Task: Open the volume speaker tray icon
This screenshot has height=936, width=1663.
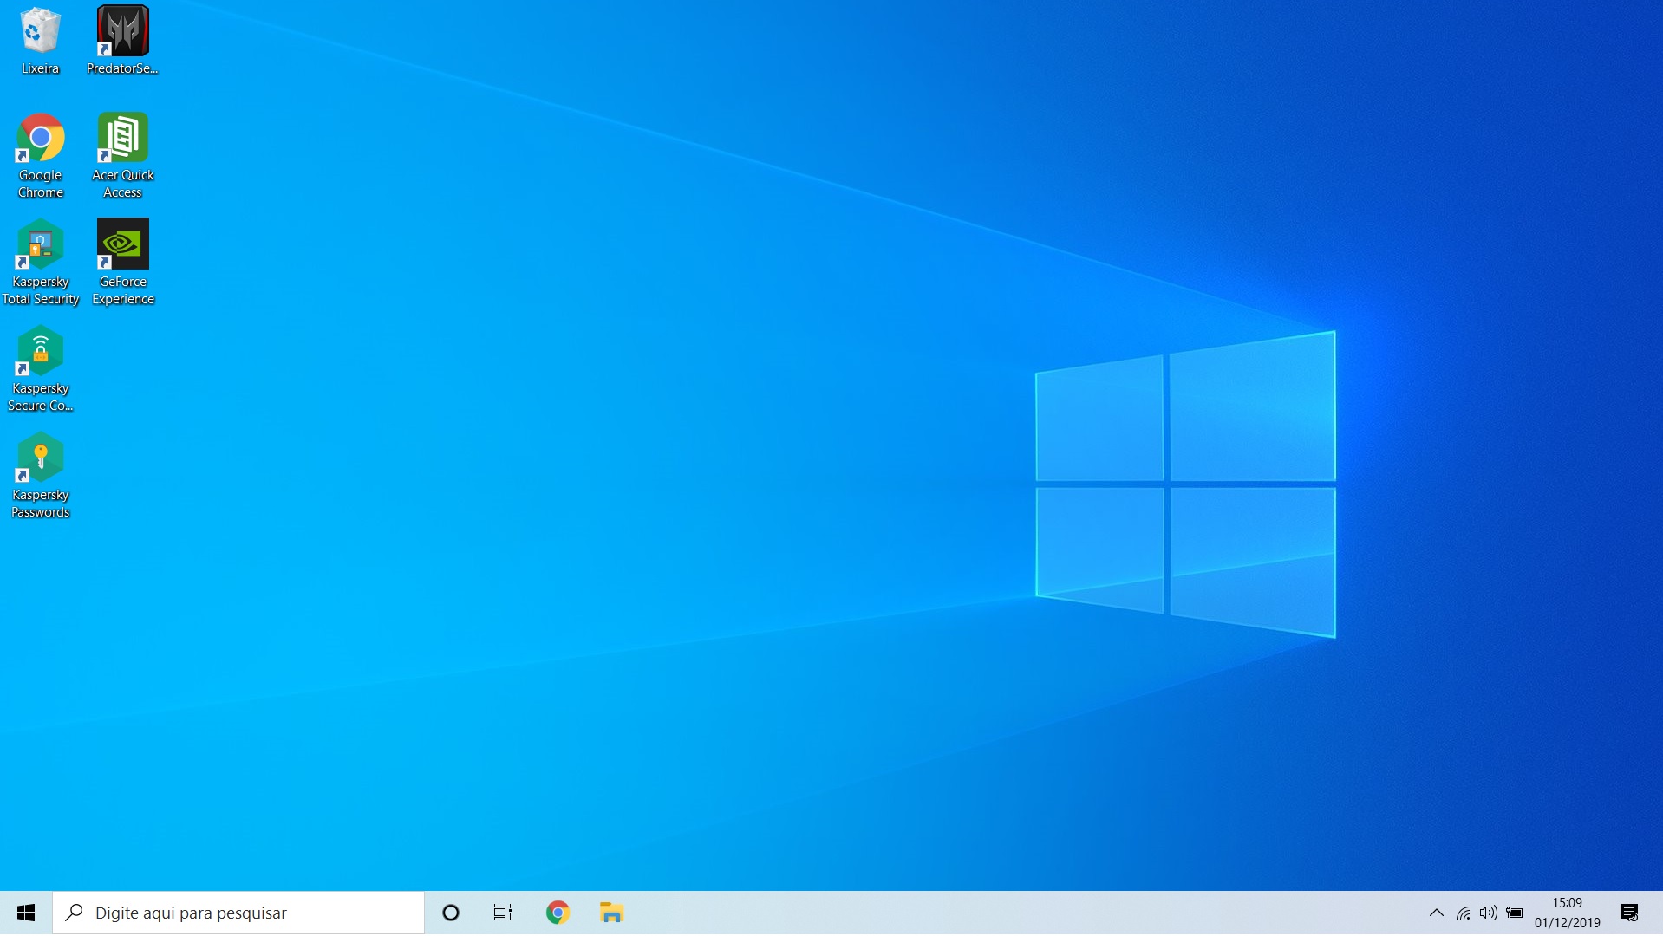Action: 1489,913
